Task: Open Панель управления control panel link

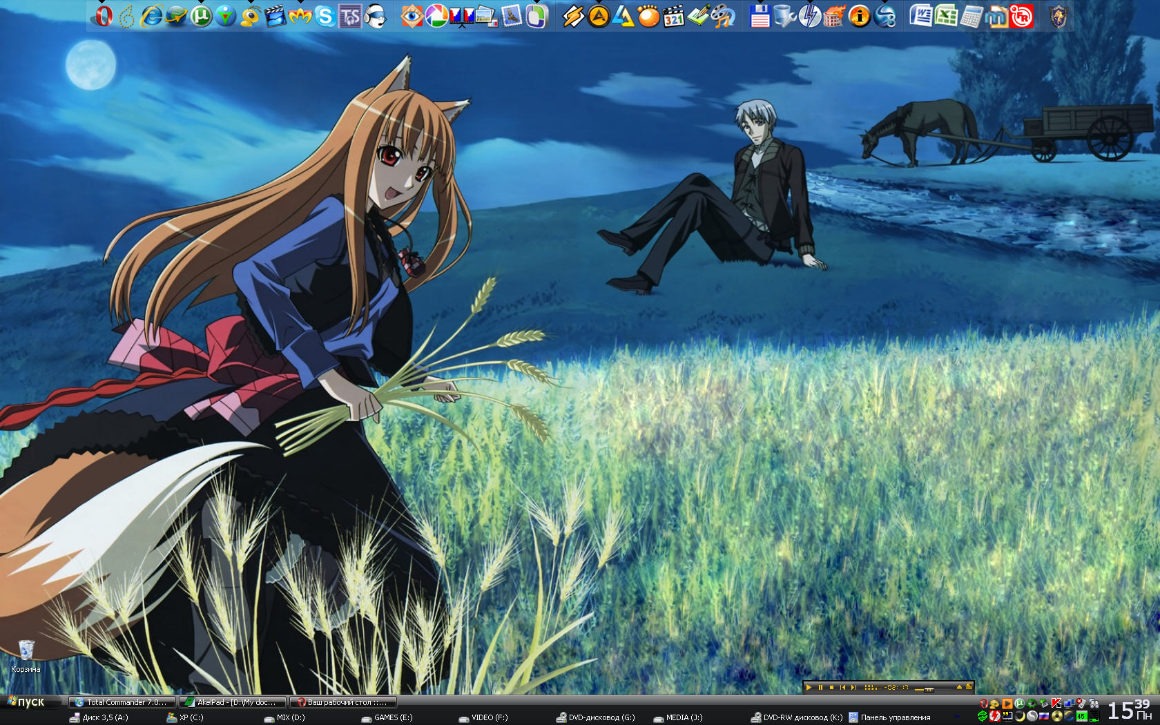Action: click(889, 717)
